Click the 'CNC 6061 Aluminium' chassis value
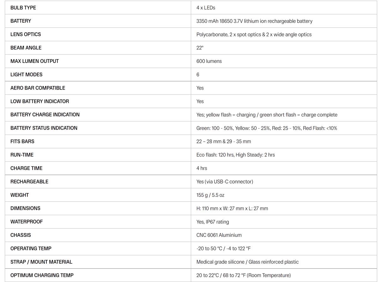 (x=219, y=235)
